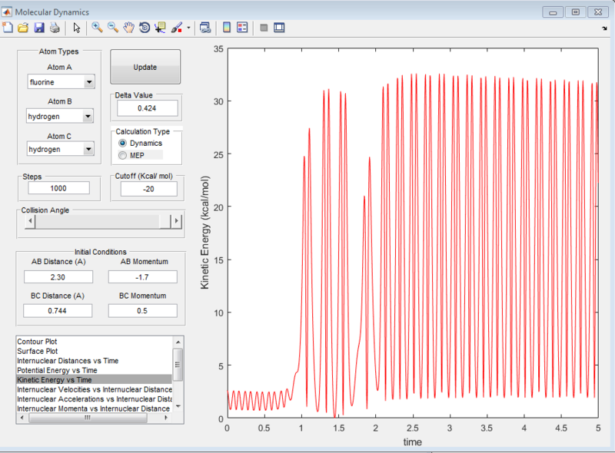The height and width of the screenshot is (453, 615).
Task: Select Internuclear Distances vs Time
Action: (x=94, y=361)
